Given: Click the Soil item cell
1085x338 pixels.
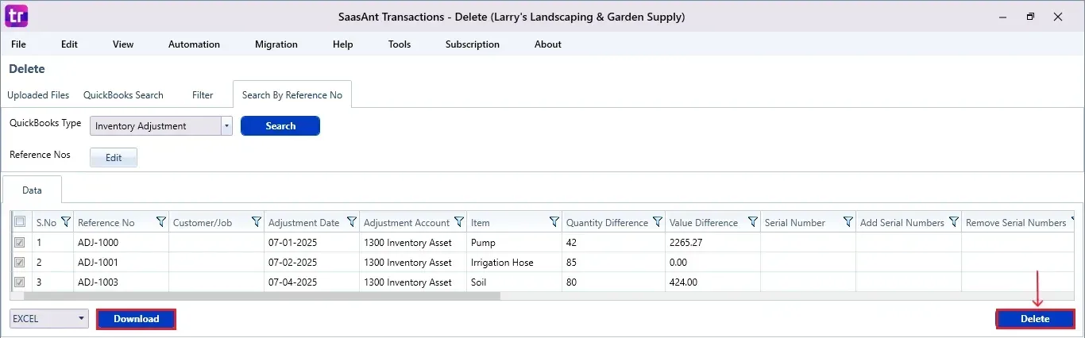Looking at the screenshot, I should (514, 282).
